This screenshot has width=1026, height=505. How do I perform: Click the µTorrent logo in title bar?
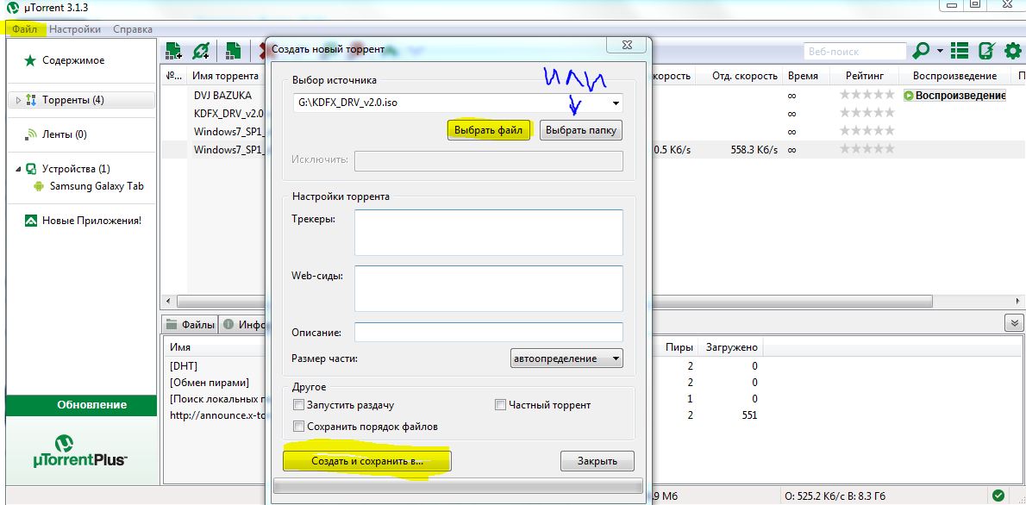tap(11, 8)
